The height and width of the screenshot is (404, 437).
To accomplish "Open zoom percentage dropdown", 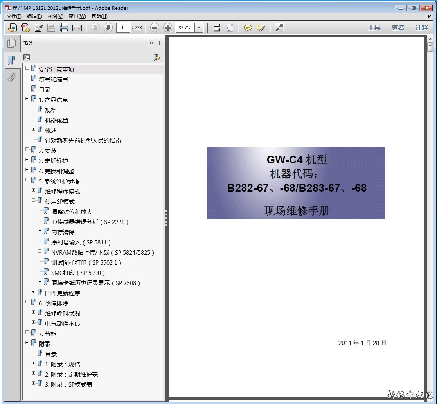I will 199,28.
